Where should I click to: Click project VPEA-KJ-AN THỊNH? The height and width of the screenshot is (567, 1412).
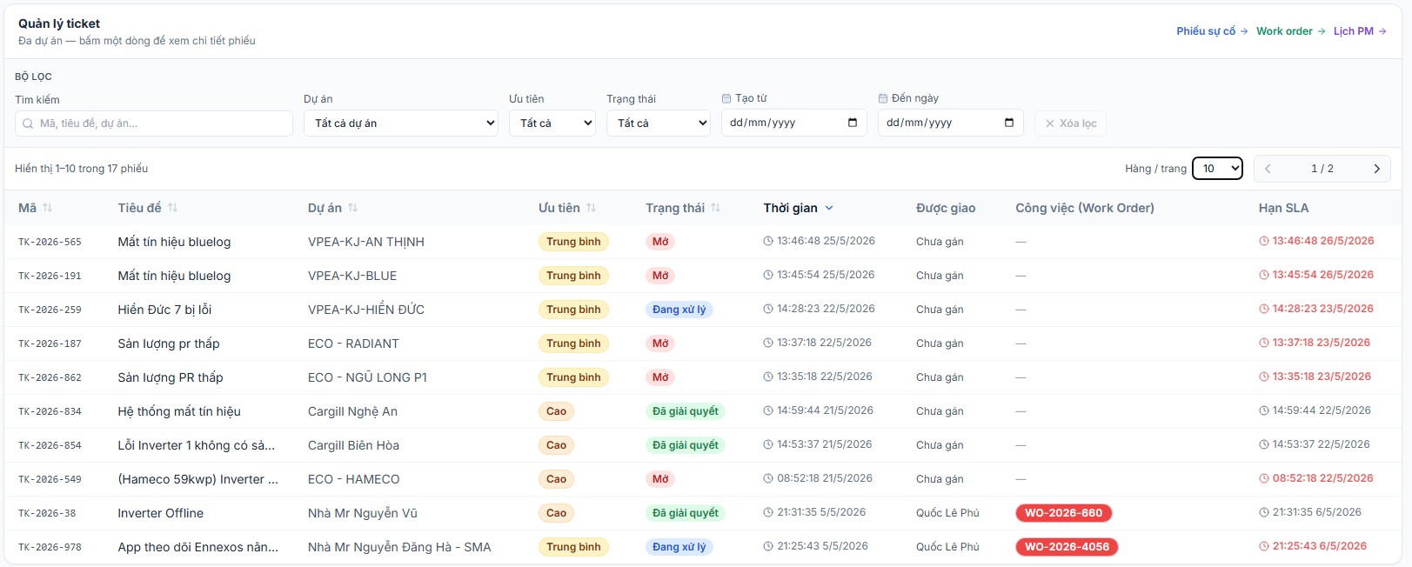[366, 242]
